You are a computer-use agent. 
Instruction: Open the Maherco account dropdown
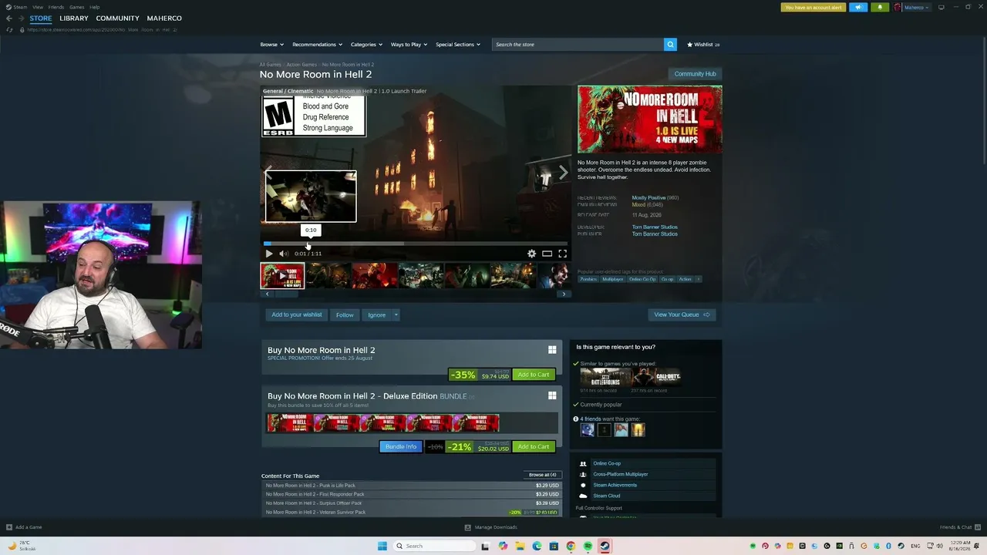point(917,8)
